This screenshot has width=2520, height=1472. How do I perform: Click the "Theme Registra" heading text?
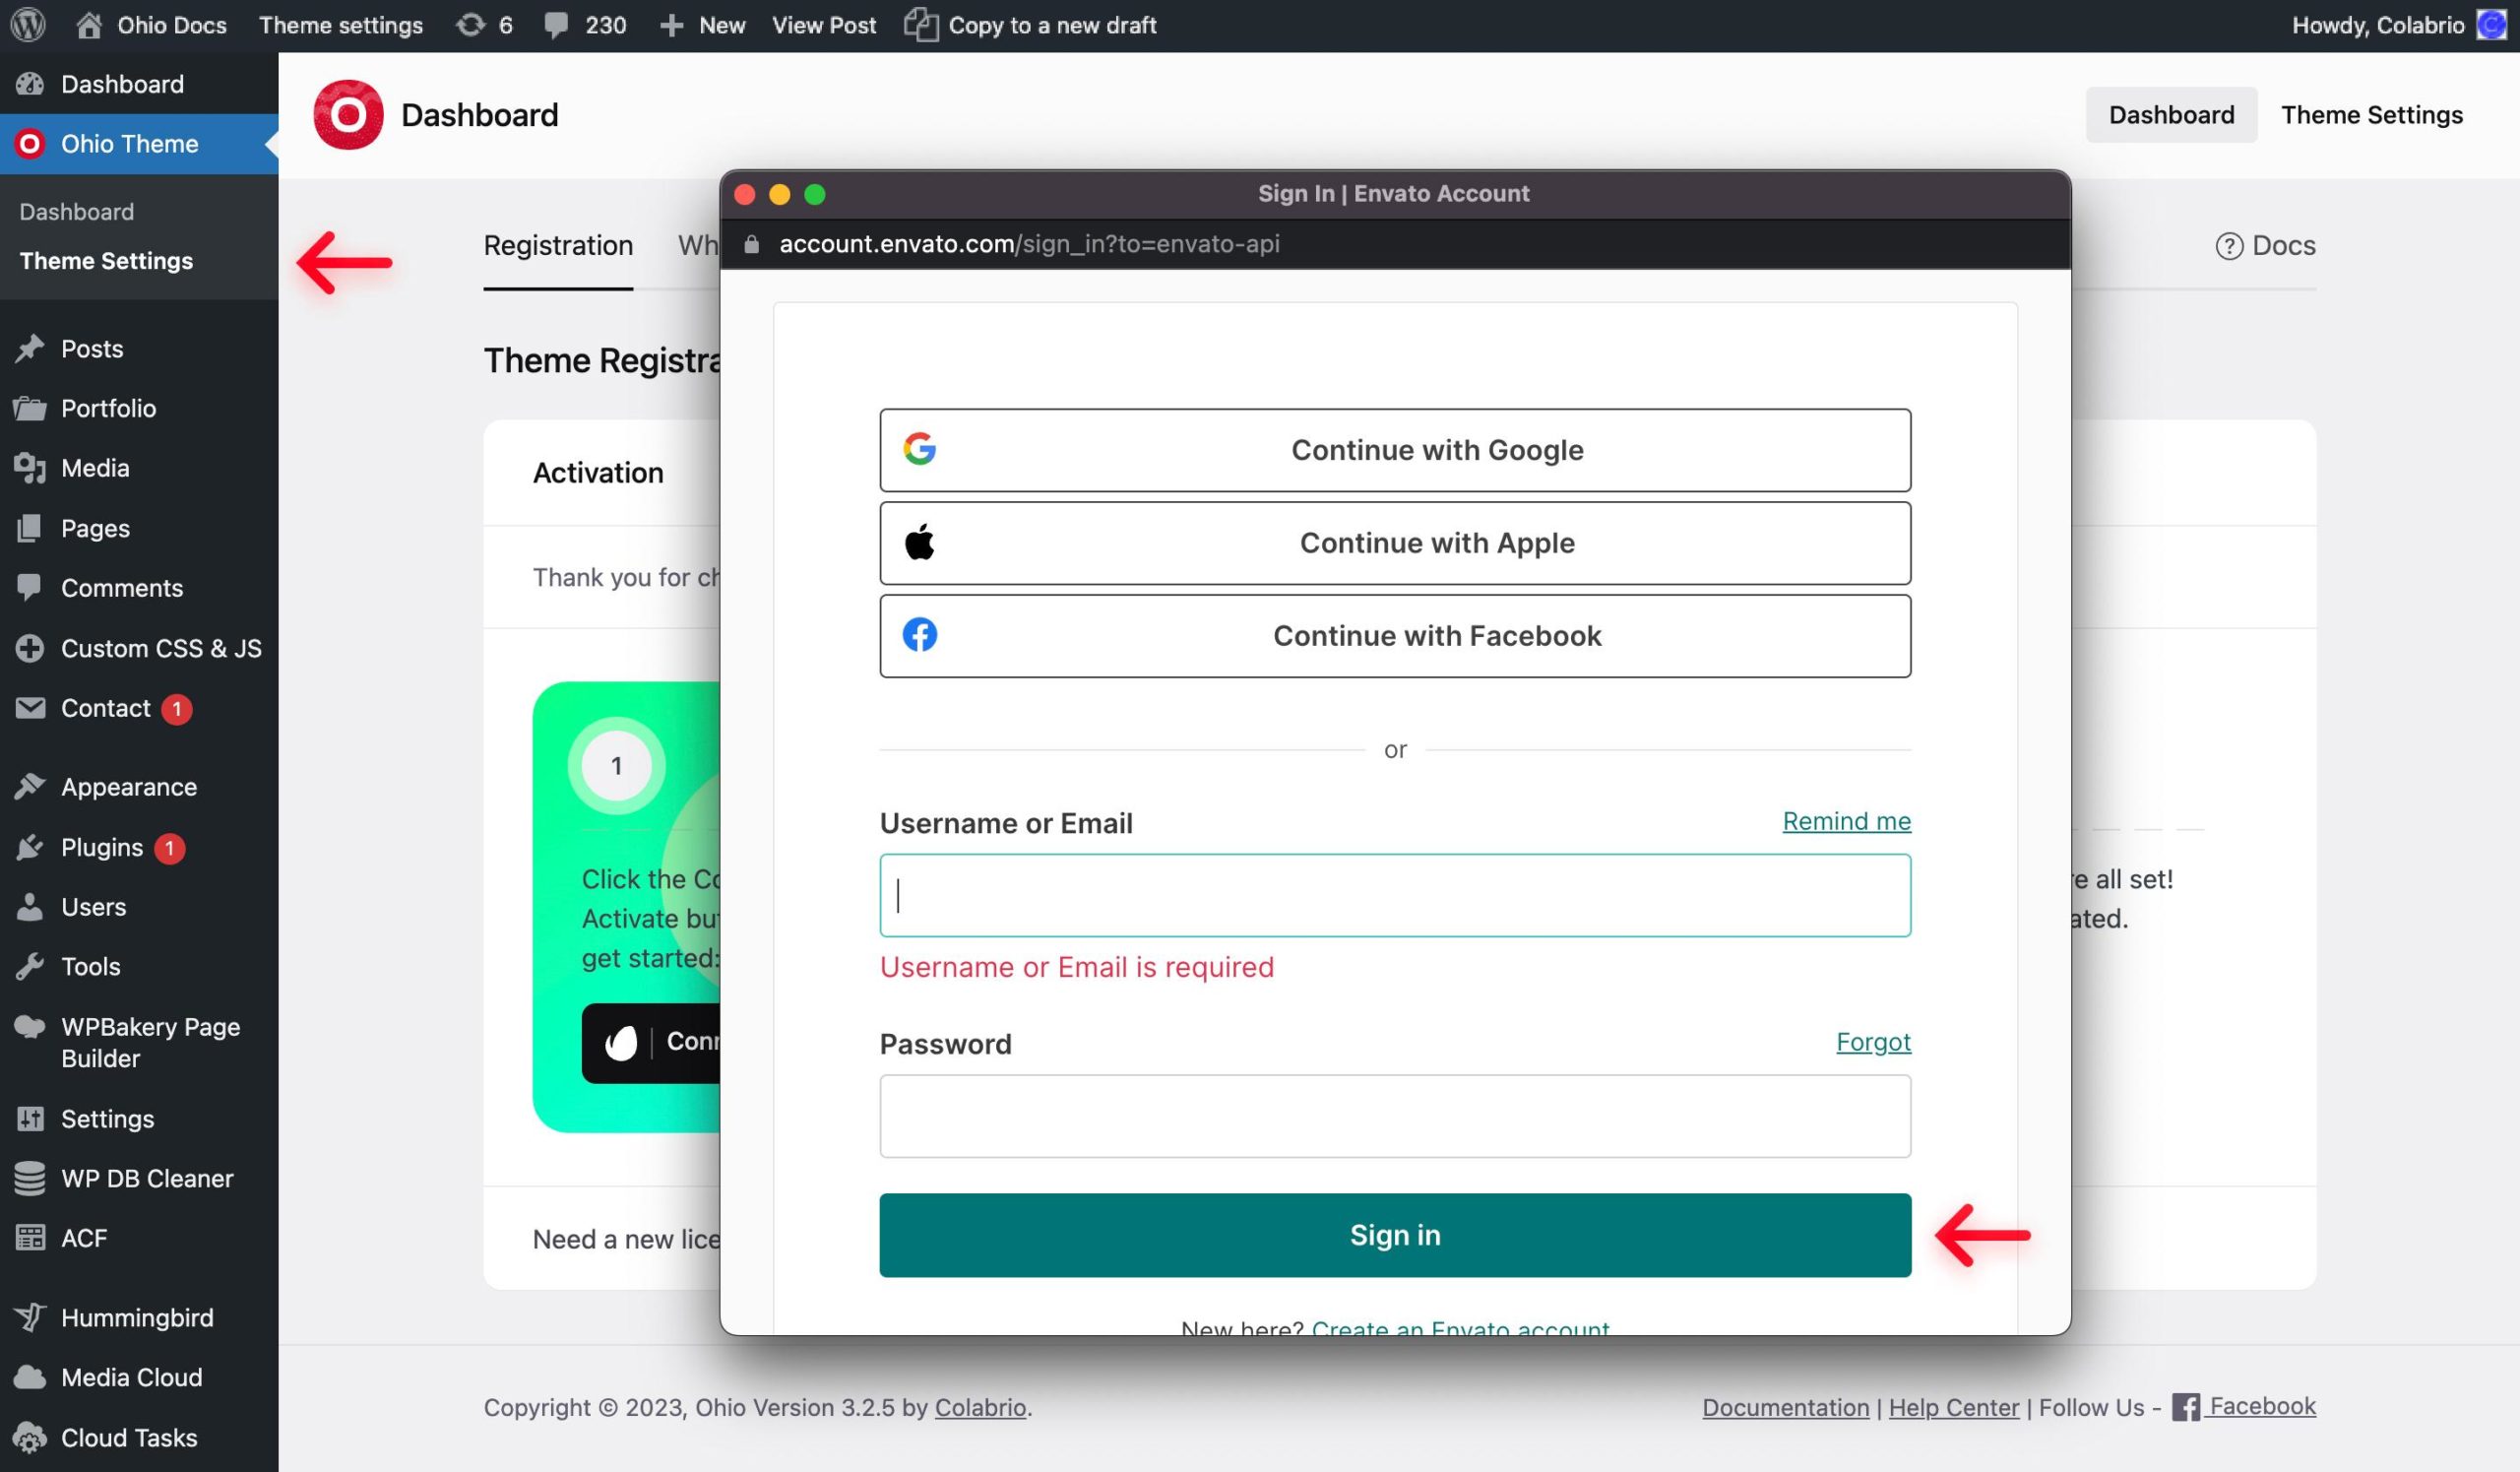pyautogui.click(x=602, y=360)
